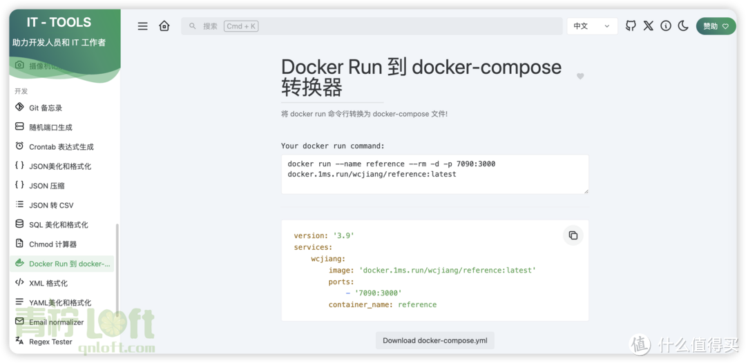The image size is (746, 363).
Task: Collapse the 开发 category in sidebar
Action: pyautogui.click(x=21, y=91)
